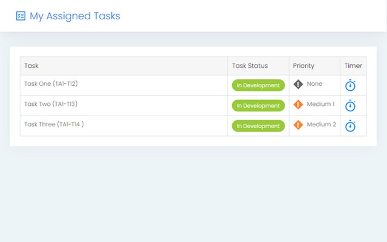The height and width of the screenshot is (242, 387).
Task: Open Task One (TA1-T12)
Action: coord(51,84)
